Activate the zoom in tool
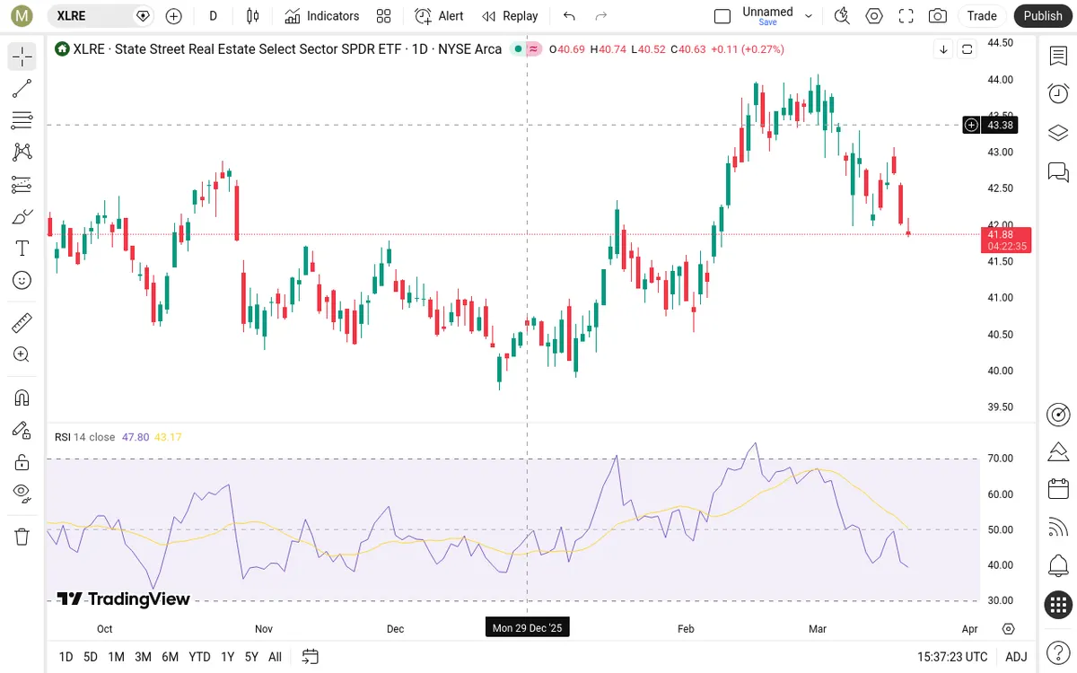 tap(22, 354)
